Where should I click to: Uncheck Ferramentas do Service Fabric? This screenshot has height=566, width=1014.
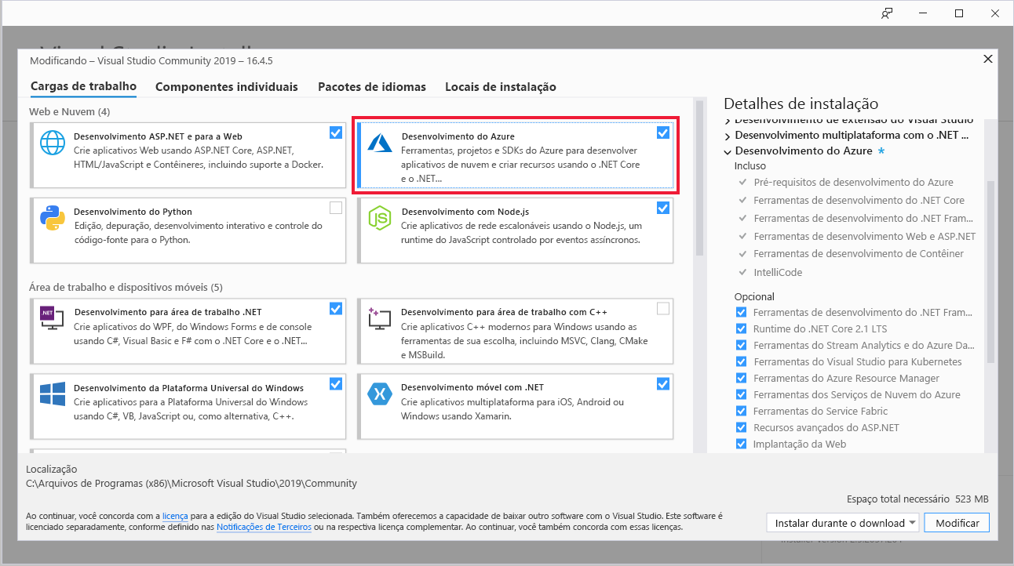pyautogui.click(x=741, y=412)
